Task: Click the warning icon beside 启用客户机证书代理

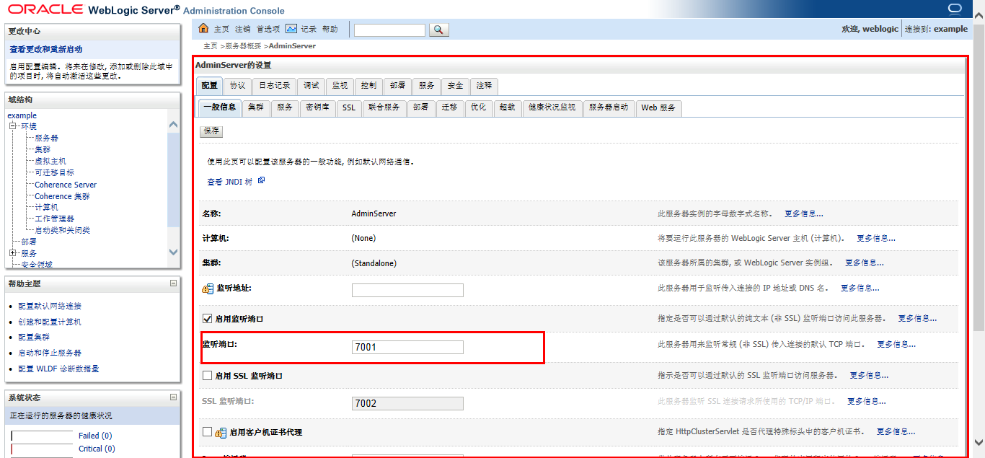Action: click(221, 433)
